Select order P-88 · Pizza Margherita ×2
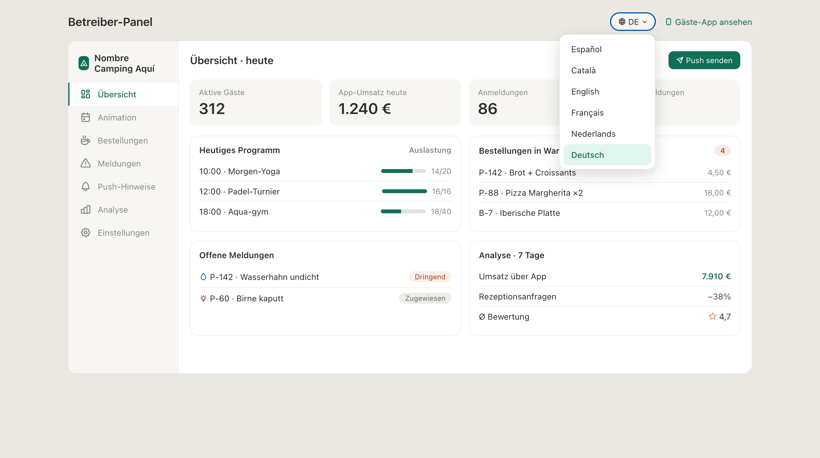The image size is (820, 458). click(605, 193)
